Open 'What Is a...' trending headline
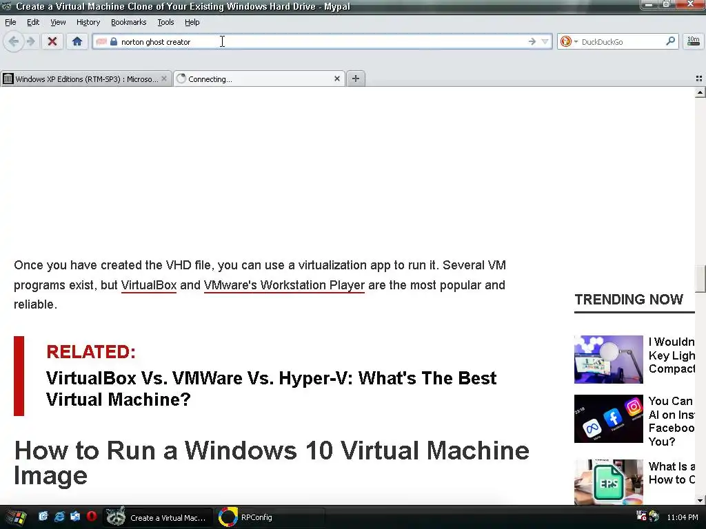706x529 pixels. point(672,473)
